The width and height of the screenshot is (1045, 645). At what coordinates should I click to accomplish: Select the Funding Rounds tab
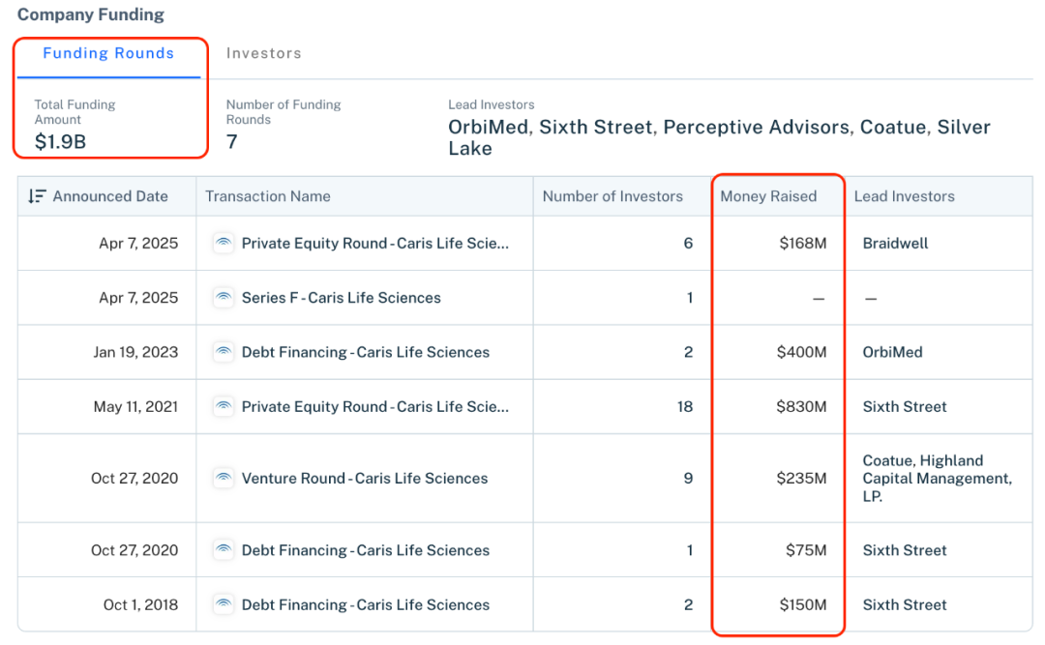point(108,53)
